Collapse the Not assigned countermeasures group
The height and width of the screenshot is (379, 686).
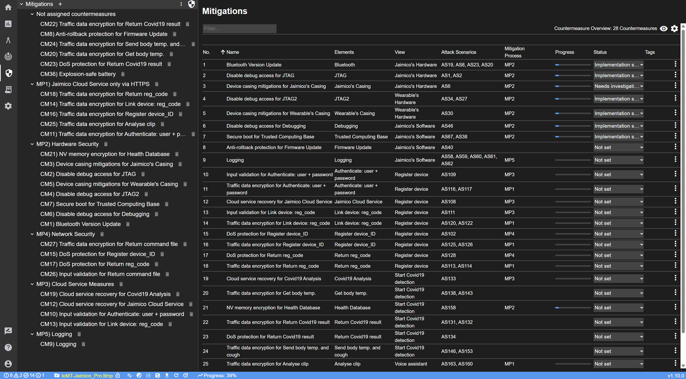32,14
